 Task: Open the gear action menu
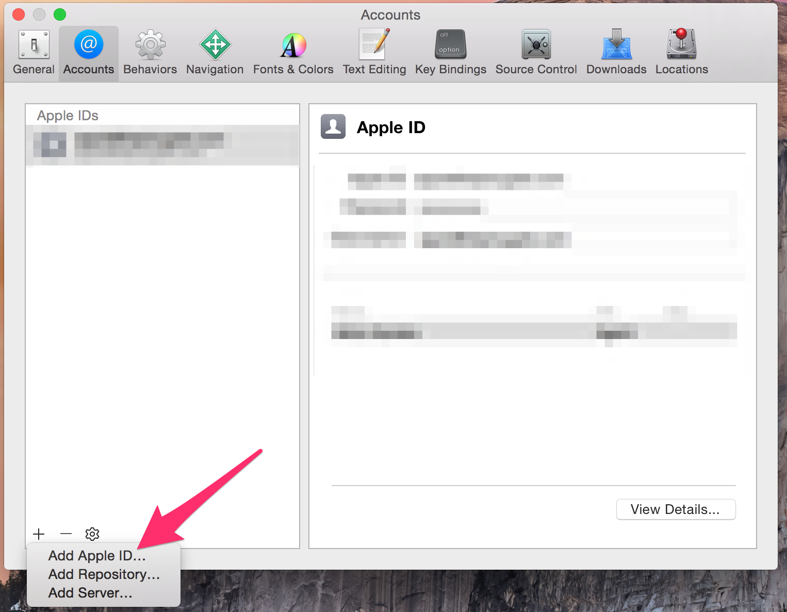tap(92, 534)
